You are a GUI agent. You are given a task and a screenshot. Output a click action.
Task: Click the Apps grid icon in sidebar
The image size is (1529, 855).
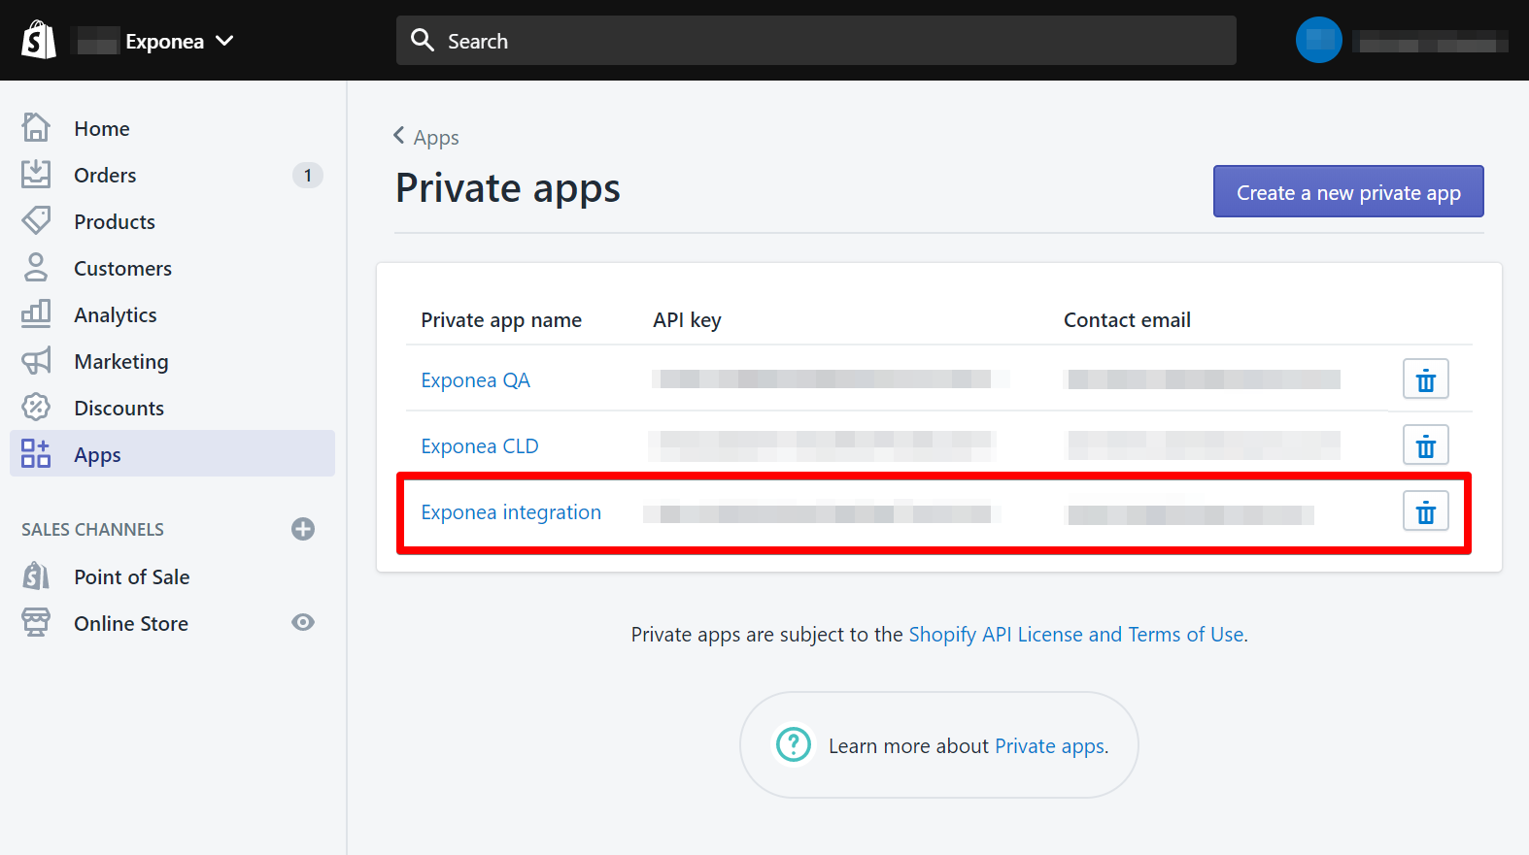36,453
